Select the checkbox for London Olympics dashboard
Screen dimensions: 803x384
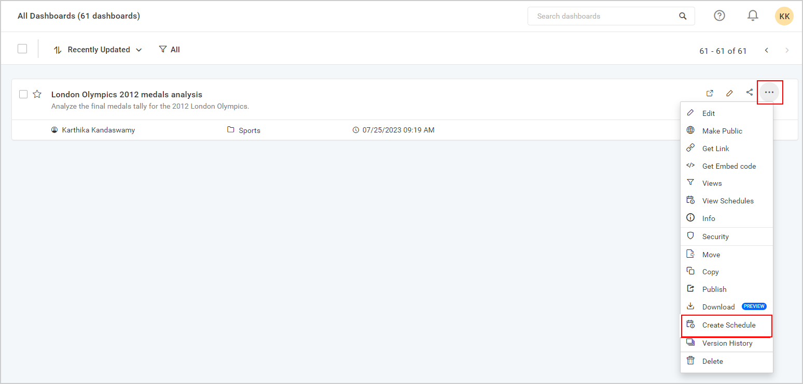(x=23, y=94)
